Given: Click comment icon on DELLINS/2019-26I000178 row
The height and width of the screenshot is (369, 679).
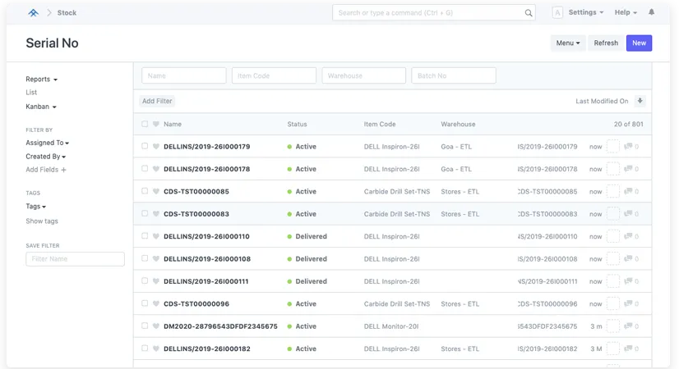Looking at the screenshot, I should (x=629, y=169).
